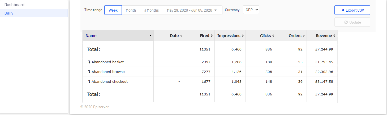Screen dimensions: 387x115
Task: Open the GBP currency dropdown
Action: tap(251, 10)
